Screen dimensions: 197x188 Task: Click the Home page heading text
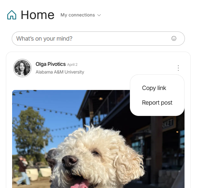tap(37, 15)
